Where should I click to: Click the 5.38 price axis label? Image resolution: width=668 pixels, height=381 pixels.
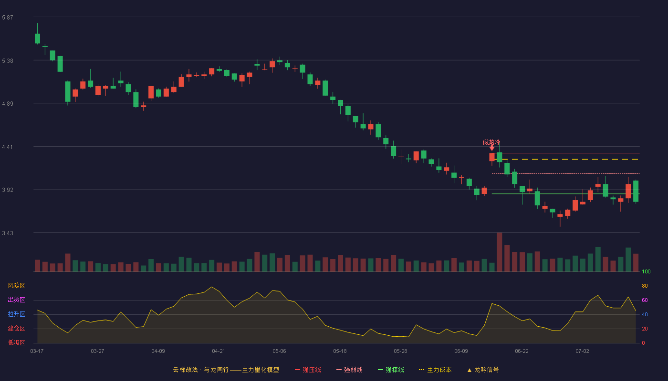[8, 61]
